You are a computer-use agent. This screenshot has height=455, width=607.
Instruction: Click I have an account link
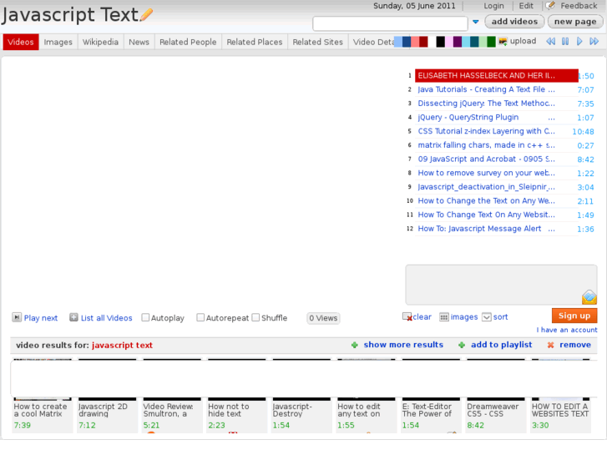pyautogui.click(x=567, y=330)
